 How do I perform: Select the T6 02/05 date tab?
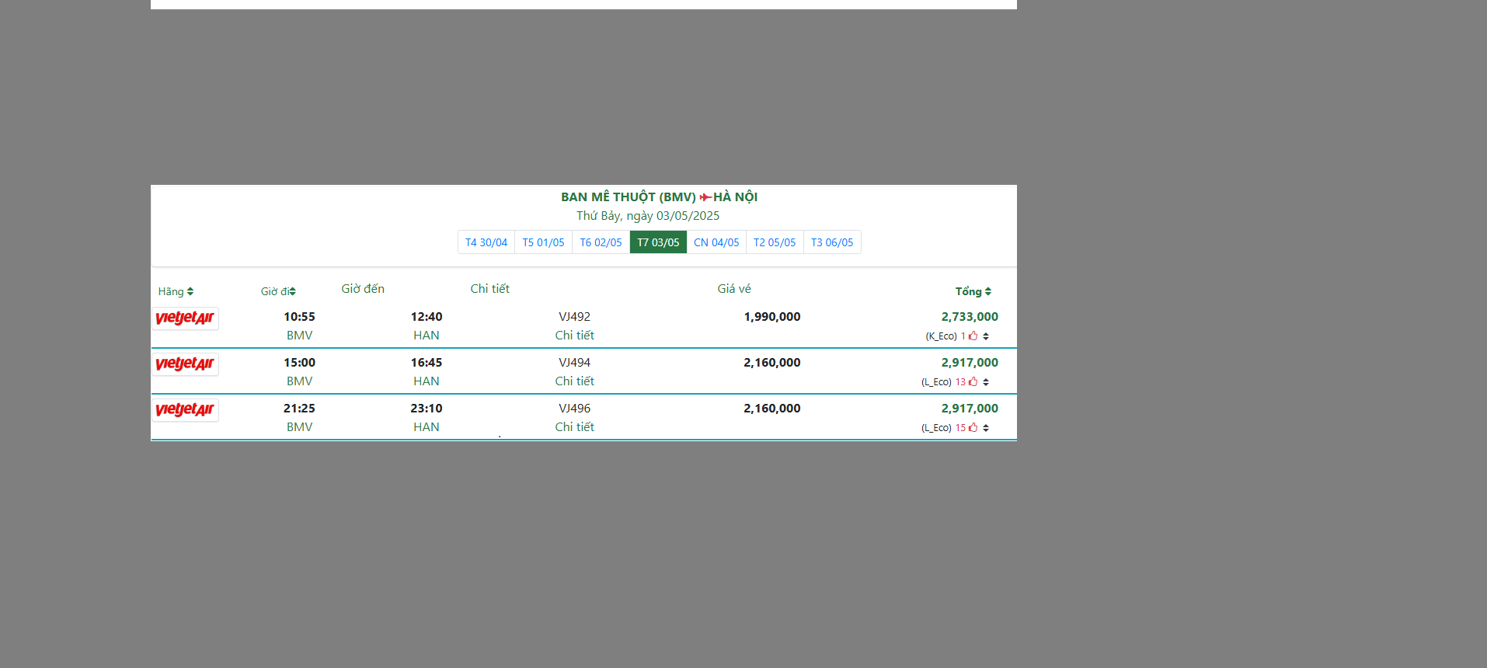coord(601,243)
